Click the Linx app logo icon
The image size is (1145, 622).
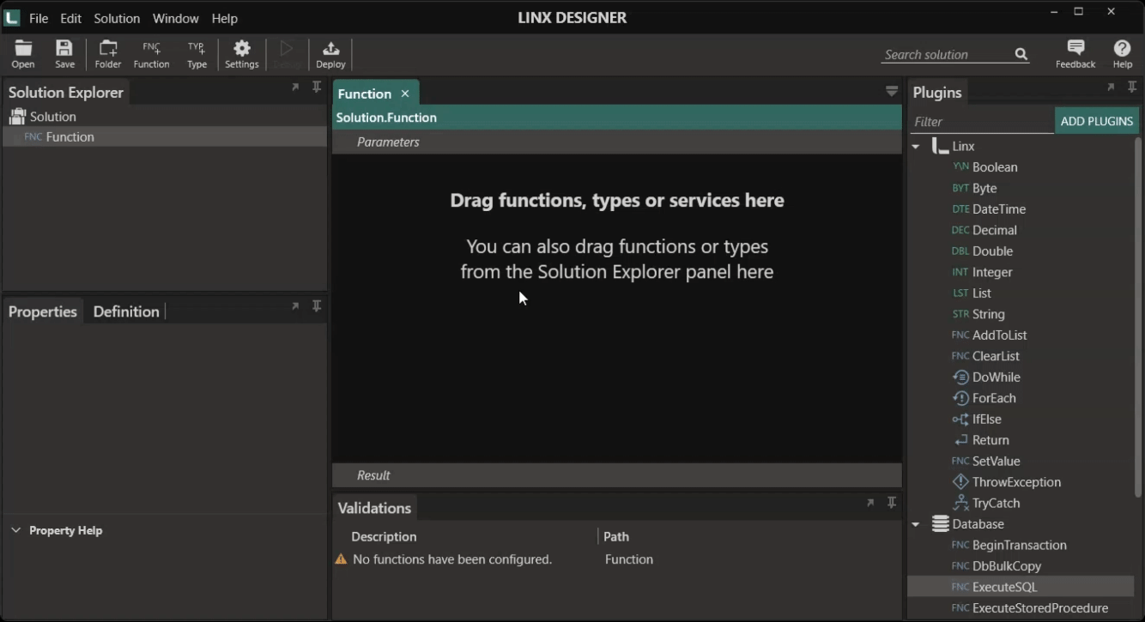point(12,17)
